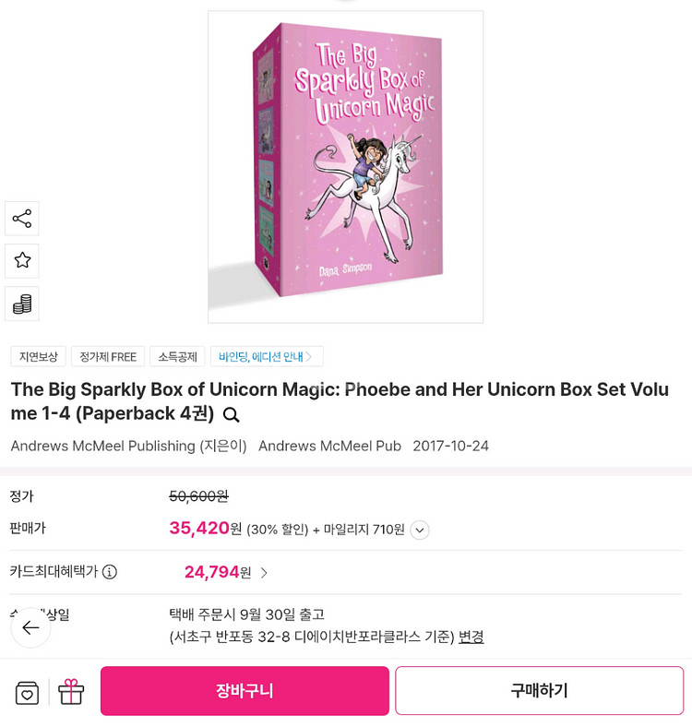The width and height of the screenshot is (692, 727).
Task: Click the gift box icon
Action: pos(71,692)
